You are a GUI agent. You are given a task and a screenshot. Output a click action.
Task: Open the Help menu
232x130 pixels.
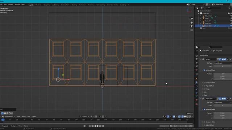coord(23,5)
